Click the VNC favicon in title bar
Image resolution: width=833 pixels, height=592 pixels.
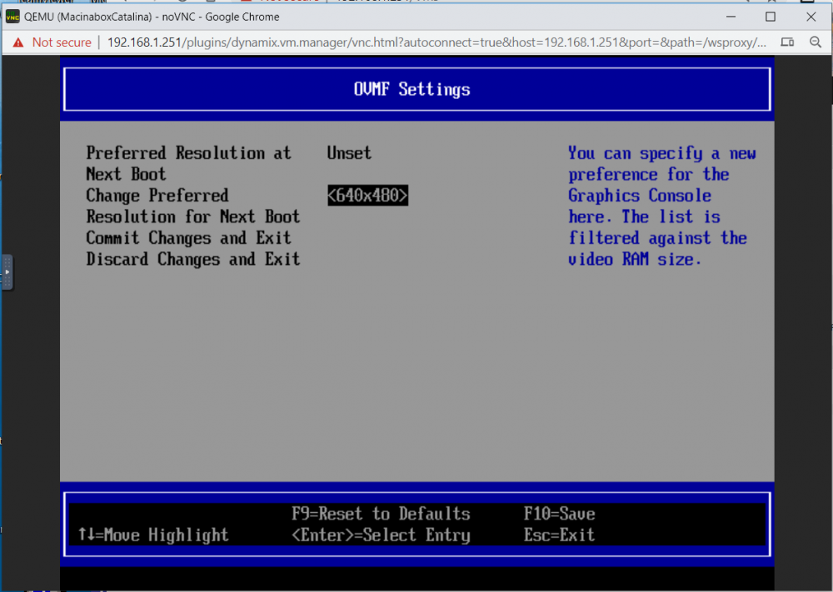(x=12, y=17)
